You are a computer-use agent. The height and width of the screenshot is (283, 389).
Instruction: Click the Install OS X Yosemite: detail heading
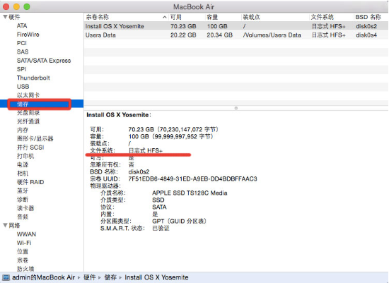119,115
